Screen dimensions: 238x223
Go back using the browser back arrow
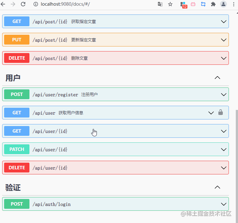(3, 4)
